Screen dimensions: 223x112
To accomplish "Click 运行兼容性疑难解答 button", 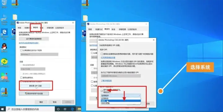I will click(34, 39).
